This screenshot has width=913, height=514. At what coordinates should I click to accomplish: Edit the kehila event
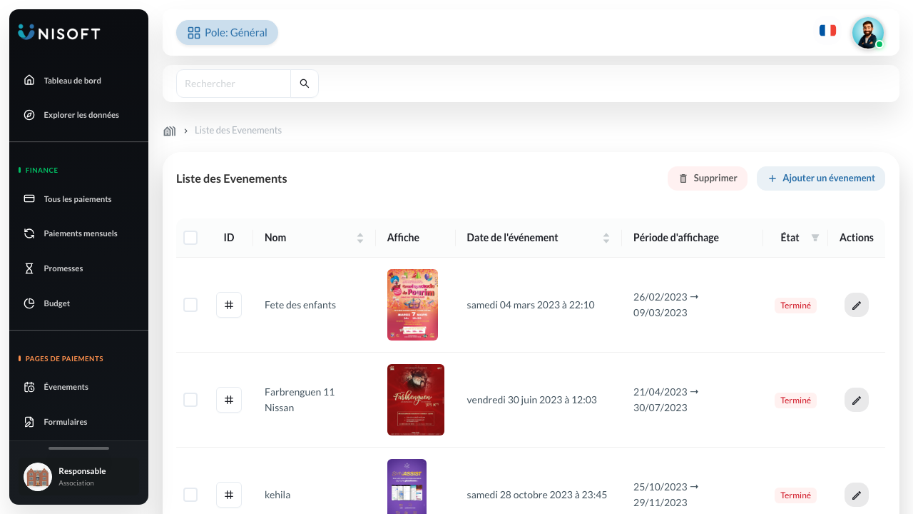[857, 495]
